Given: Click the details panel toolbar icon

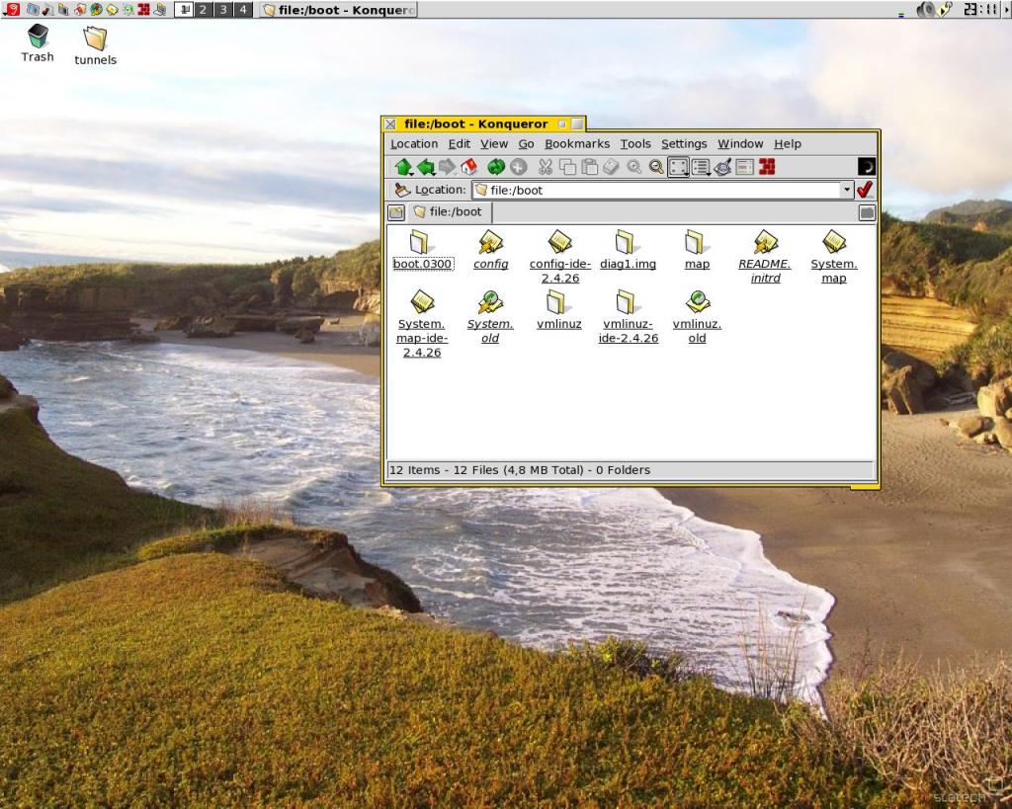Looking at the screenshot, I should click(744, 167).
